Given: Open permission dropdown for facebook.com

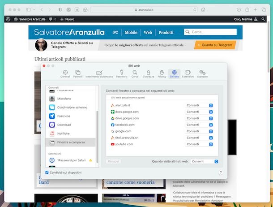Looking at the screenshot, I should (199, 125).
